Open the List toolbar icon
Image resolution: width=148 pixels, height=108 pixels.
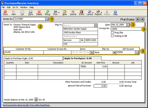[22, 13]
